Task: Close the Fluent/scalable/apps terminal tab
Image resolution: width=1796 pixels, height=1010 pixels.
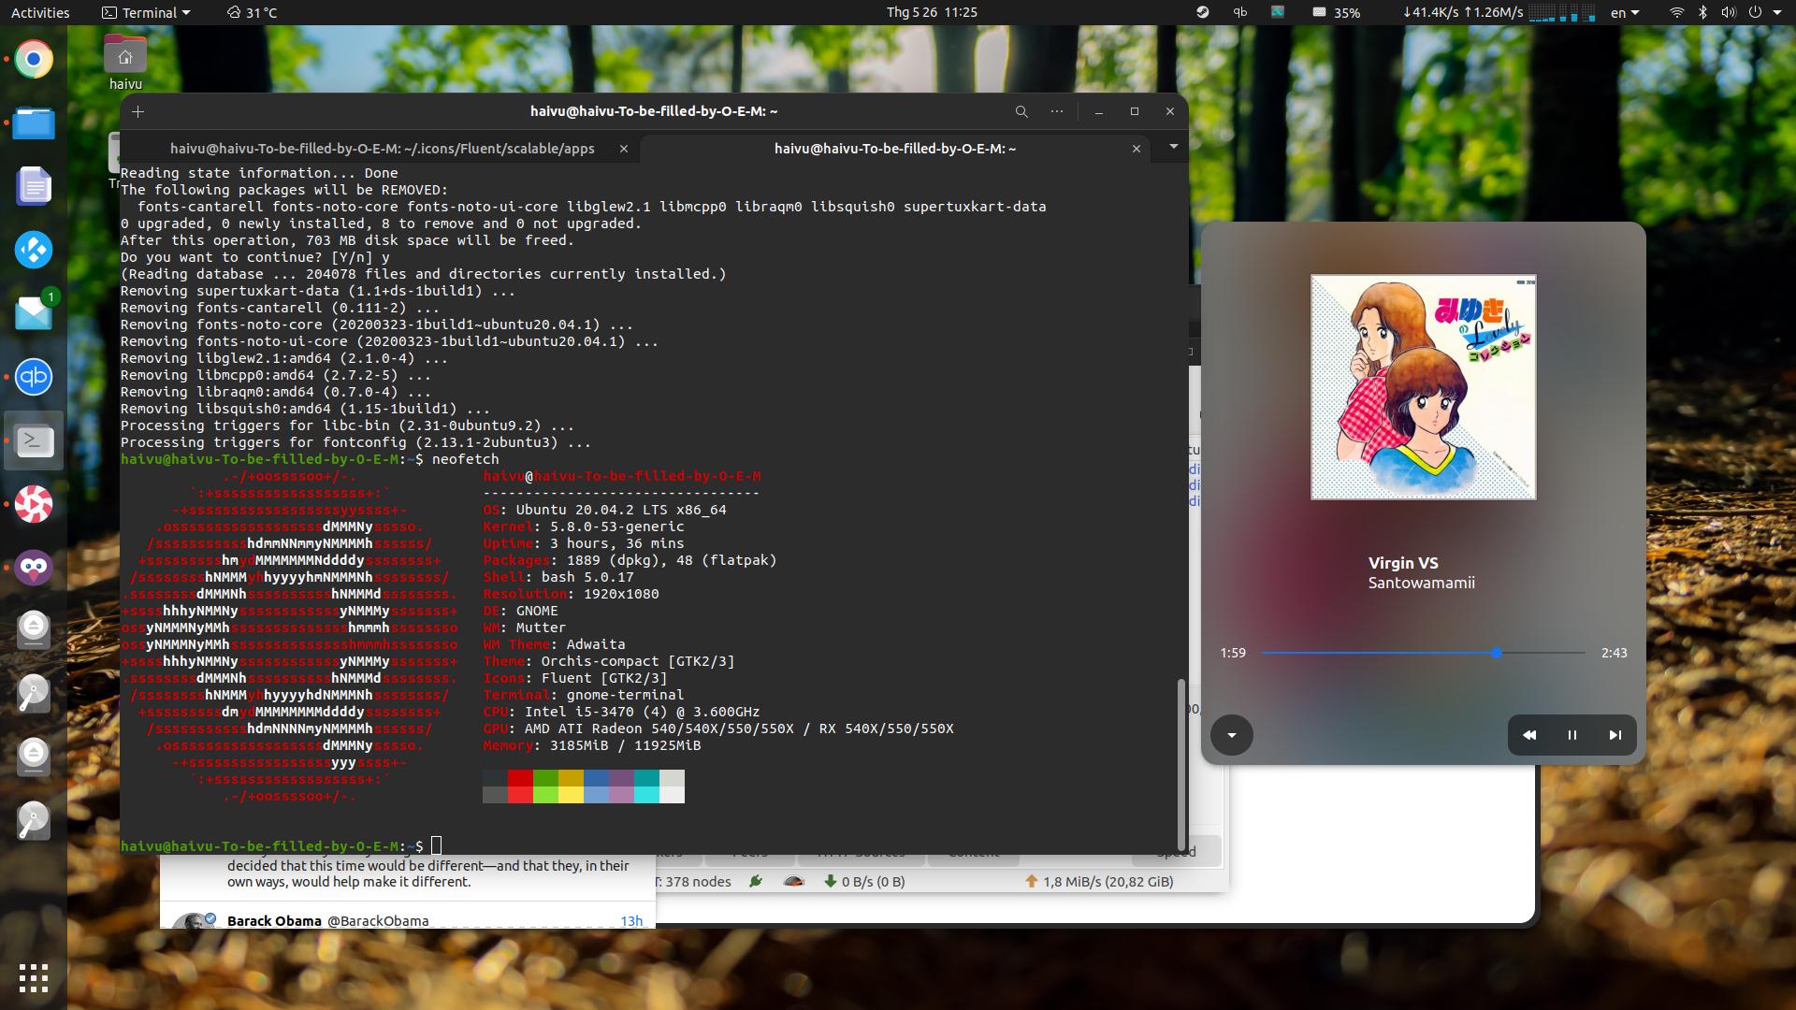Action: point(624,149)
